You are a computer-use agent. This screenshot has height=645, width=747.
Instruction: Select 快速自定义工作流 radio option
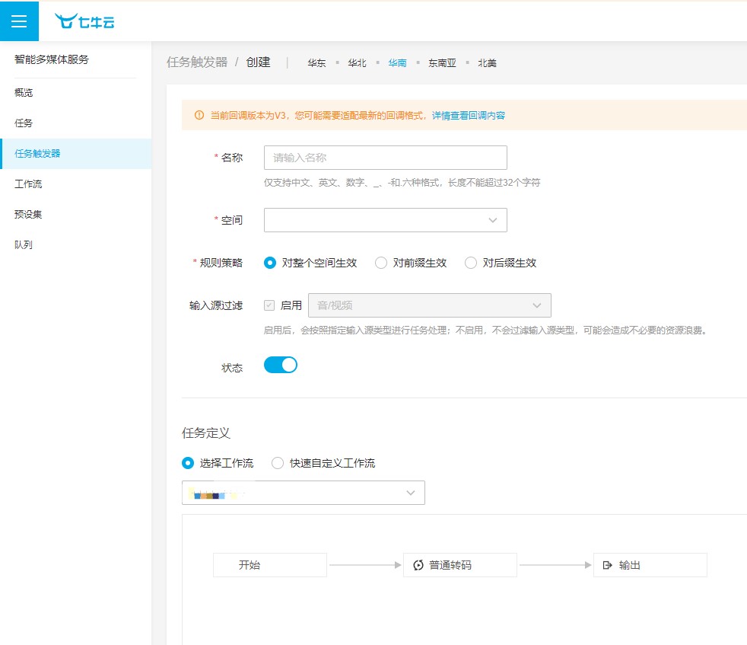pyautogui.click(x=277, y=463)
